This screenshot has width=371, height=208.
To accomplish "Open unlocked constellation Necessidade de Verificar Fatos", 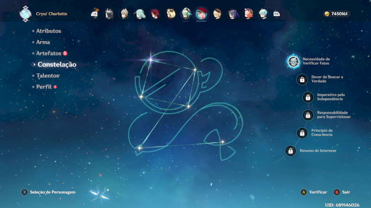I will 294,61.
